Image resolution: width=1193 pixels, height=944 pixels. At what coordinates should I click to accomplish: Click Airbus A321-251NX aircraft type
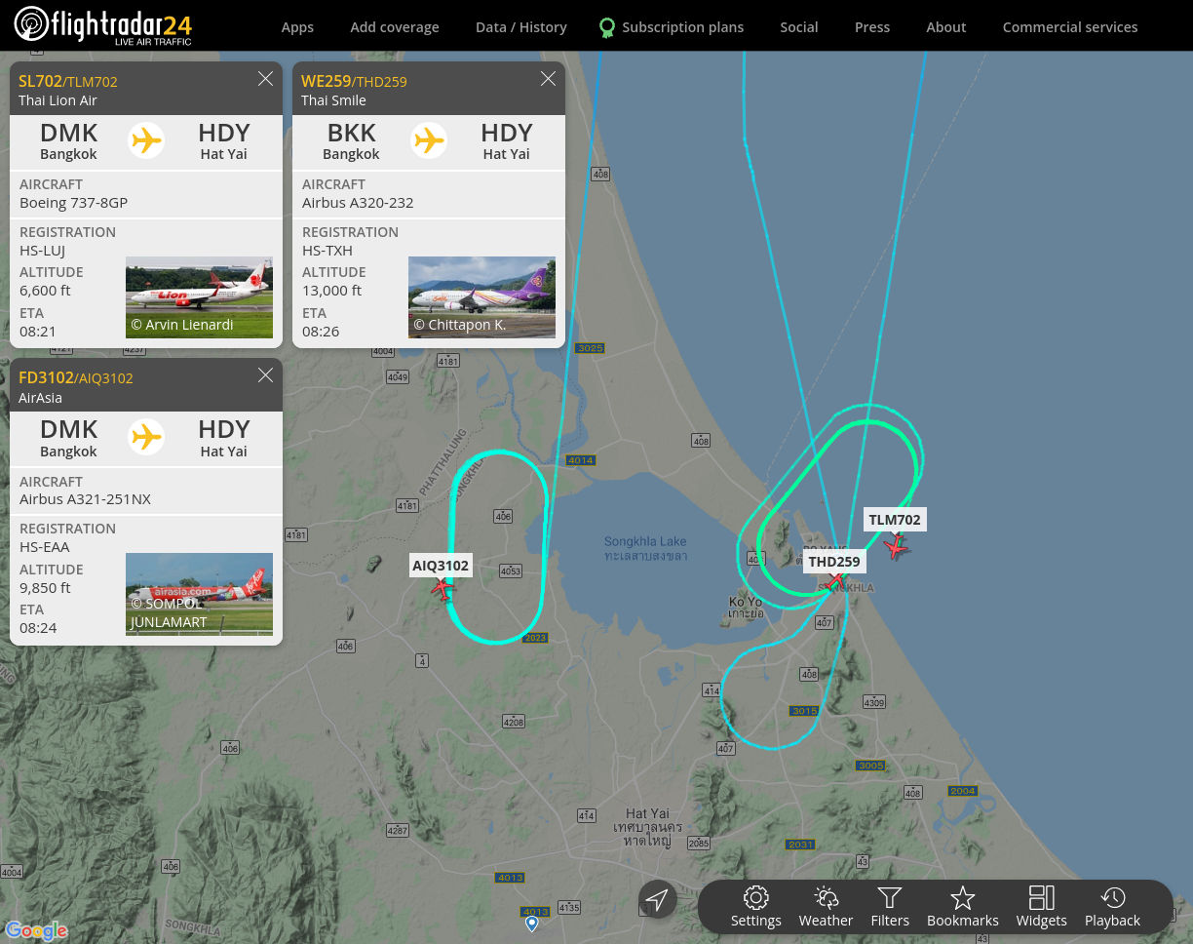(86, 498)
